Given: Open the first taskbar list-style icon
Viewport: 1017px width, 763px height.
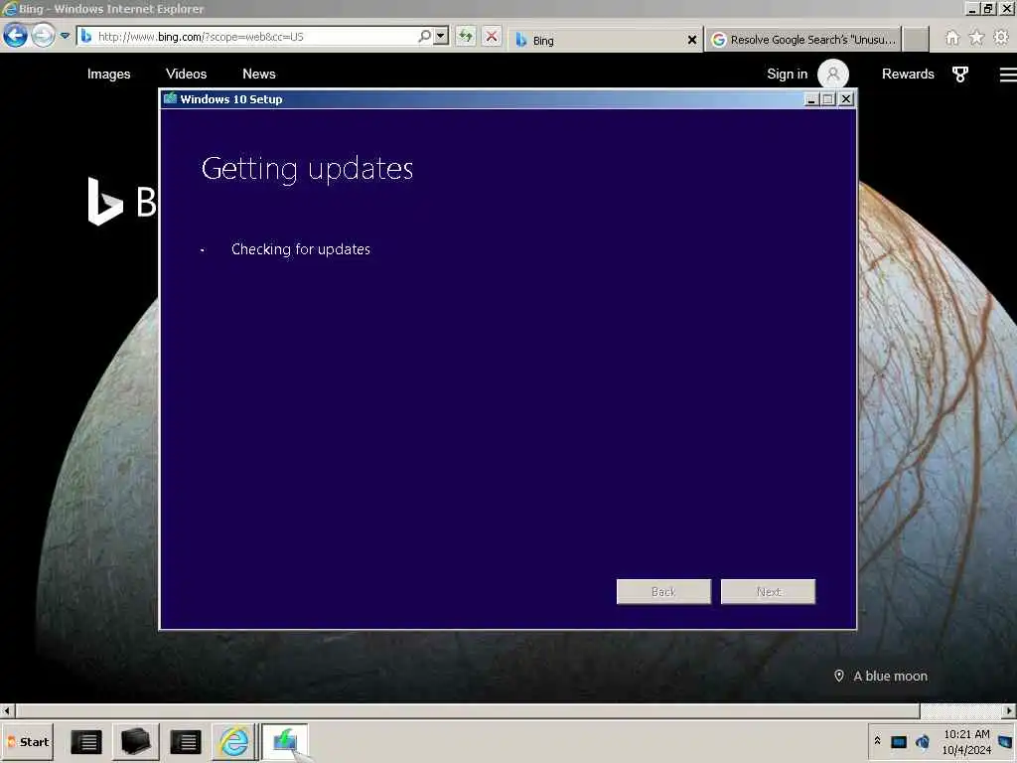Looking at the screenshot, I should (85, 742).
